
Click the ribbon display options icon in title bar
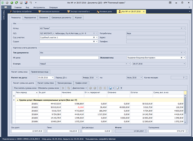click(x=170, y=2)
